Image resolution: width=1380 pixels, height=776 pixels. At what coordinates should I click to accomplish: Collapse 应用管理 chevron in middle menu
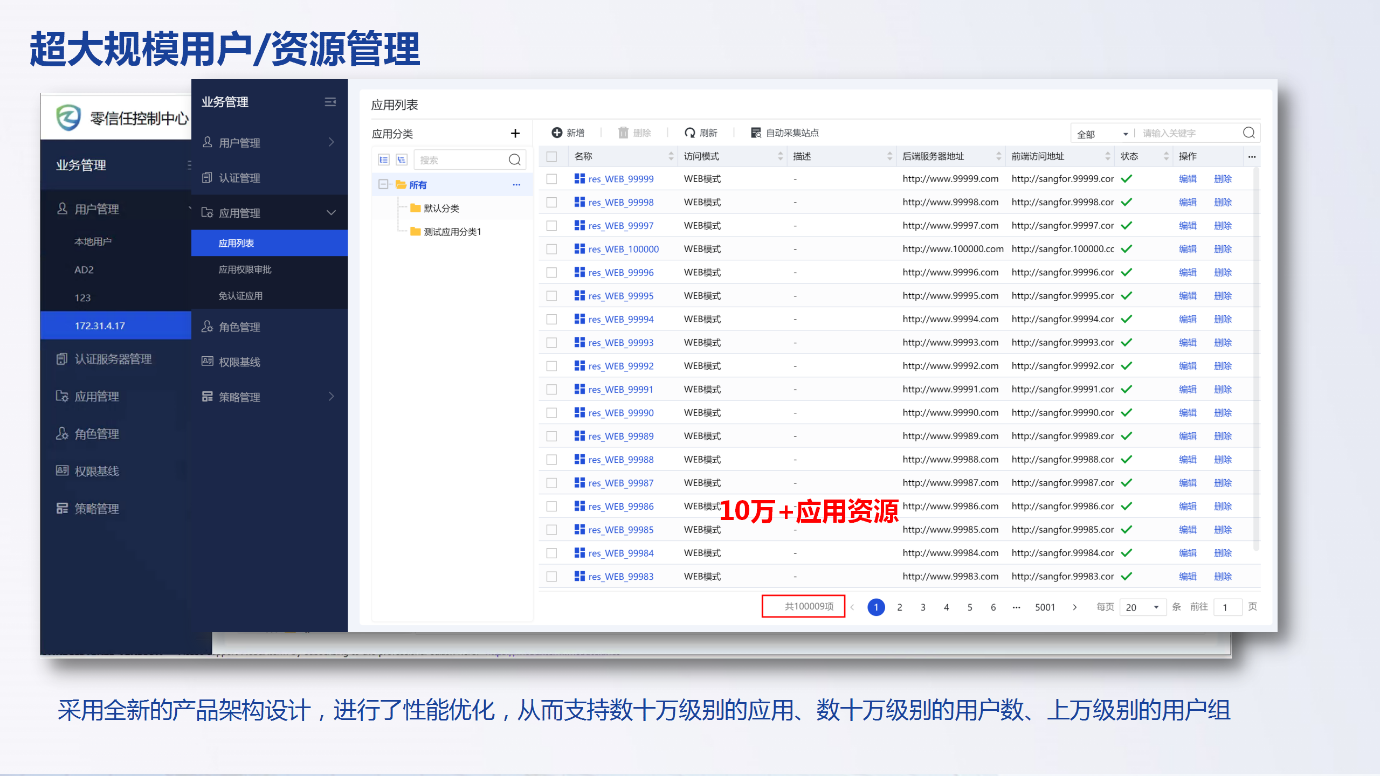pos(331,212)
